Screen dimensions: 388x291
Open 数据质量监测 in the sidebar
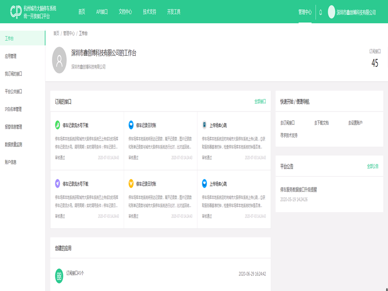(14, 145)
